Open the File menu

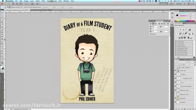[x=16, y=1]
